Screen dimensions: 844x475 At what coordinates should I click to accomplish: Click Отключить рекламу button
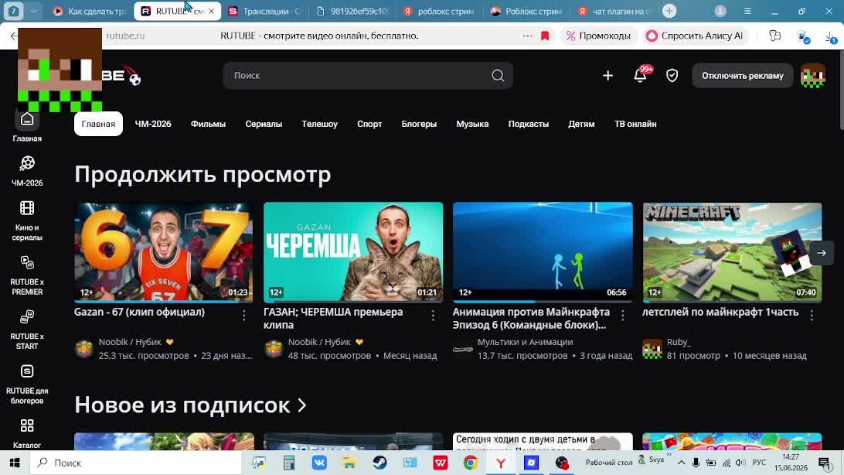(x=742, y=76)
